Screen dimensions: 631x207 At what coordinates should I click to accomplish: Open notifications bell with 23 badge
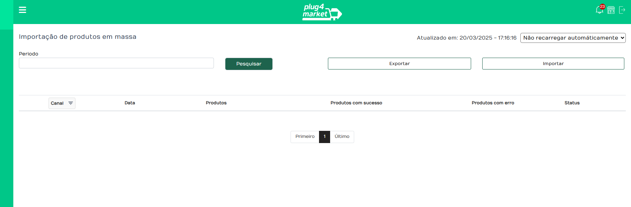[x=600, y=10]
